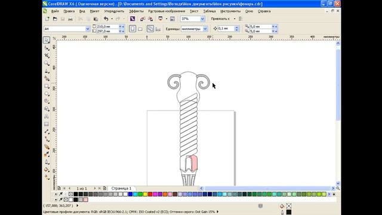This screenshot has width=382, height=215.
Task: Open the Справка menu
Action: [264, 11]
